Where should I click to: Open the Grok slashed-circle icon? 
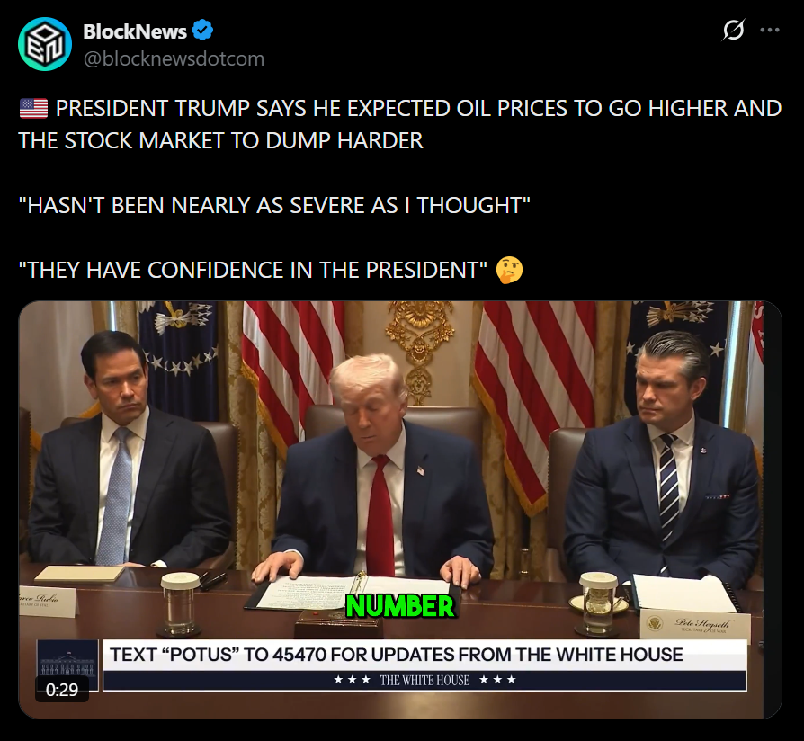(x=733, y=30)
